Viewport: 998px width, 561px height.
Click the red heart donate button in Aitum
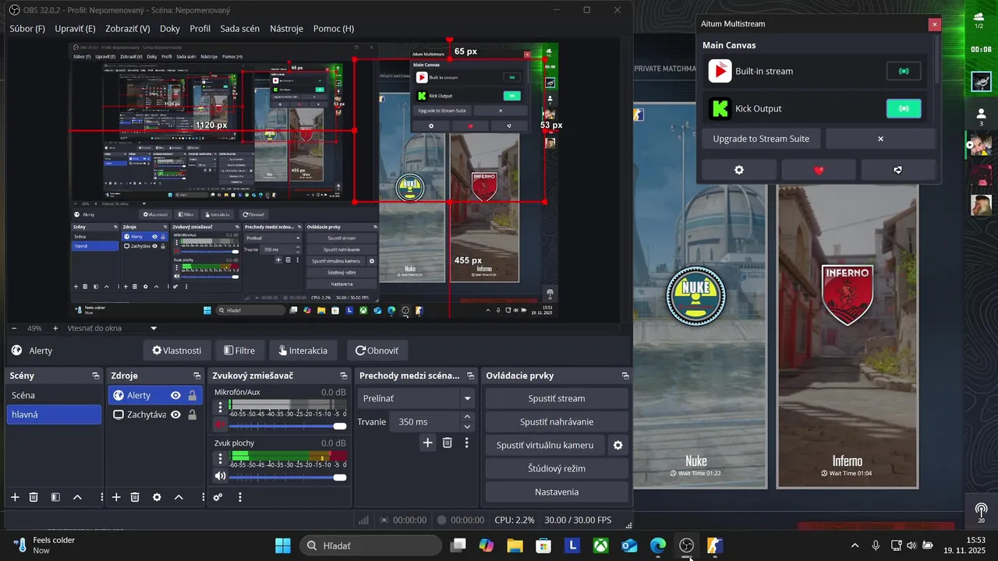click(x=819, y=170)
